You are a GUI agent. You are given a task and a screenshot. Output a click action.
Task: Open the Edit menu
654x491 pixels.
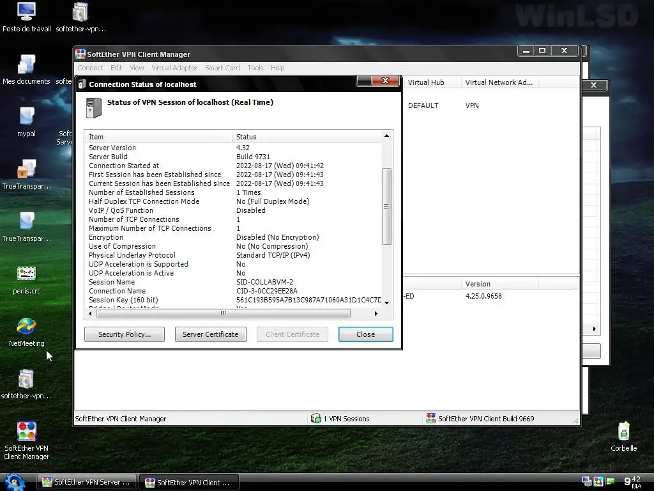coord(116,68)
